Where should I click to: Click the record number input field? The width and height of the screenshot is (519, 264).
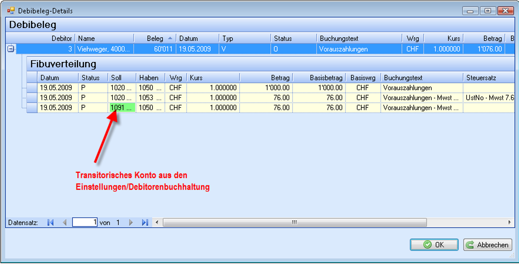tap(85, 223)
